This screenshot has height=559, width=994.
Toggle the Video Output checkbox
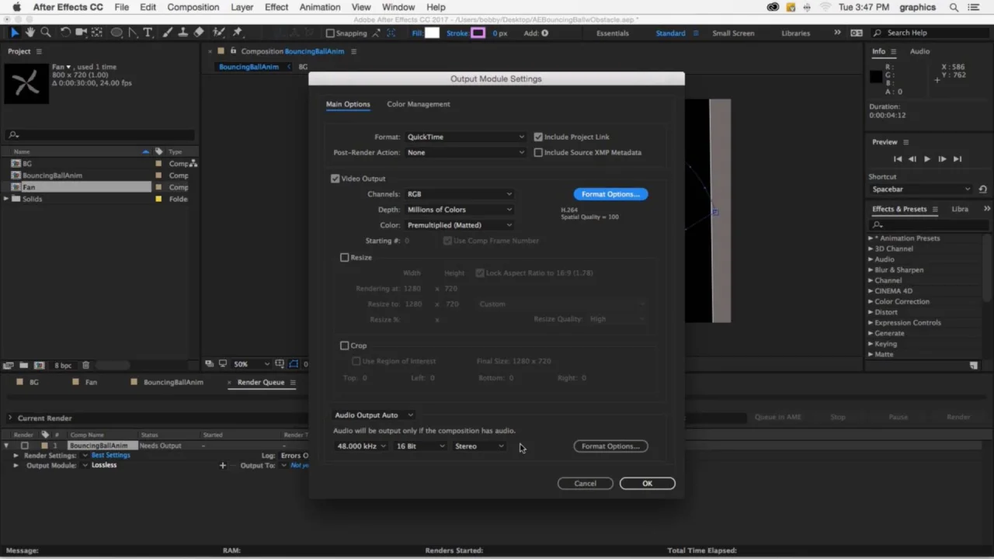click(335, 179)
